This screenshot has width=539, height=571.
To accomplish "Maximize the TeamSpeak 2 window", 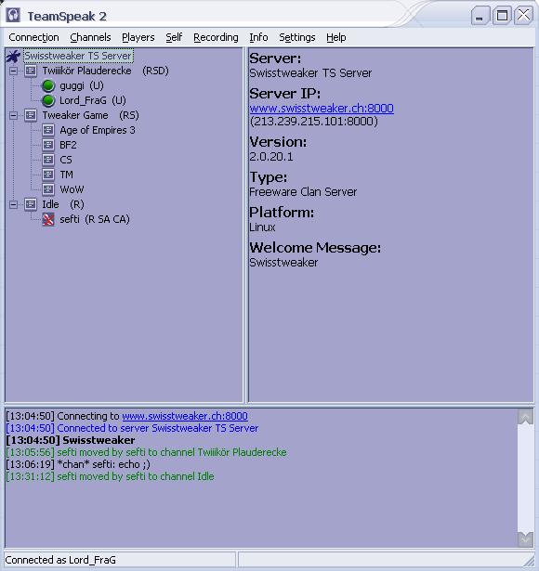I will point(502,16).
